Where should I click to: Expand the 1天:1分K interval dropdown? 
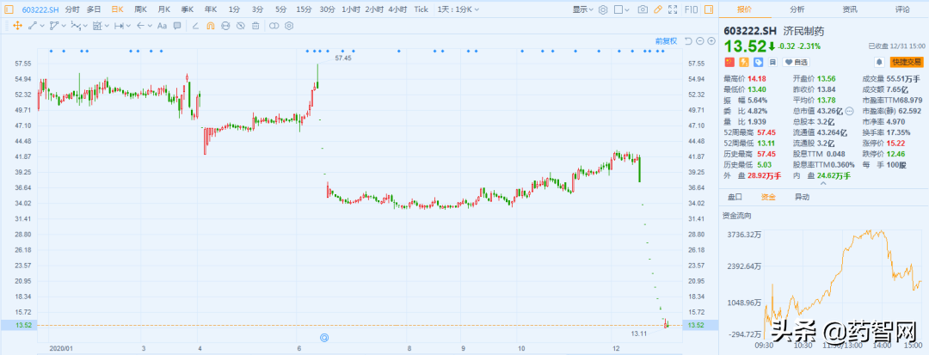pos(458,9)
